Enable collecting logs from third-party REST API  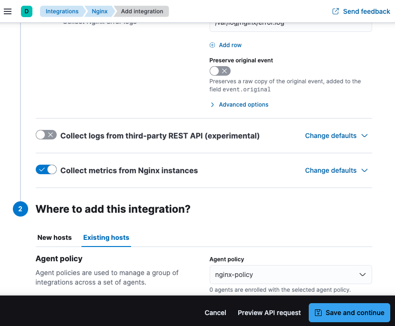tap(46, 135)
